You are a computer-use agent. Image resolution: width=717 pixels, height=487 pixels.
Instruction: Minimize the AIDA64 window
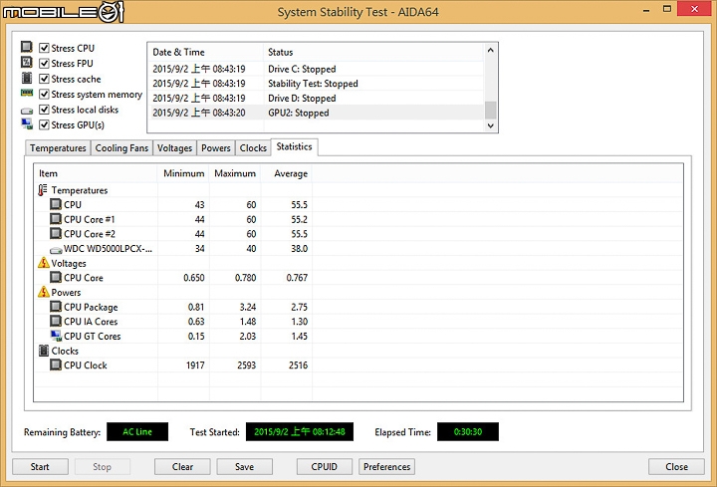click(646, 10)
